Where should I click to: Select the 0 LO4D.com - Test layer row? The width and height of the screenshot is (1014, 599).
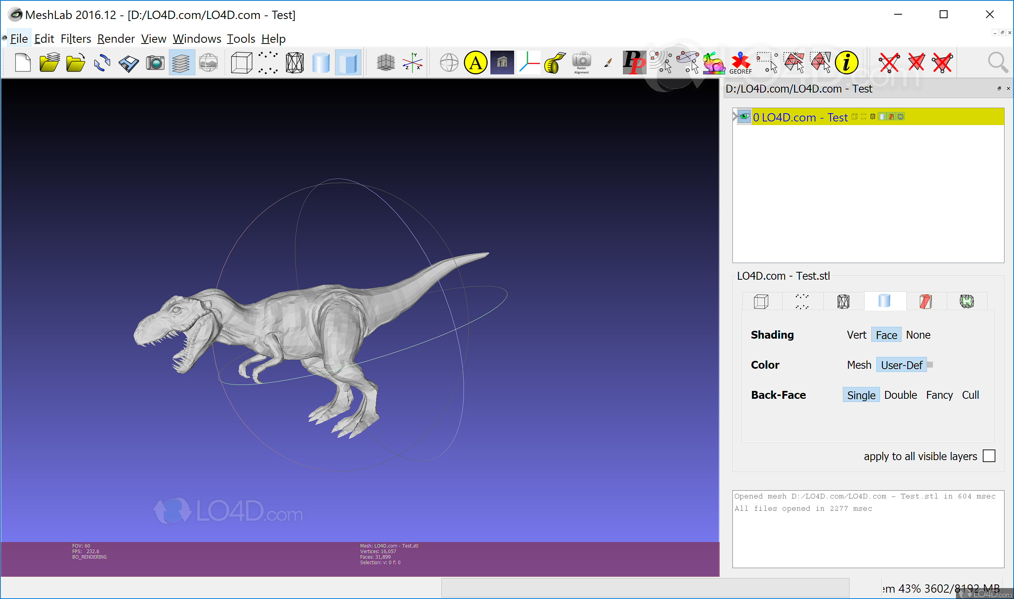[x=868, y=117]
